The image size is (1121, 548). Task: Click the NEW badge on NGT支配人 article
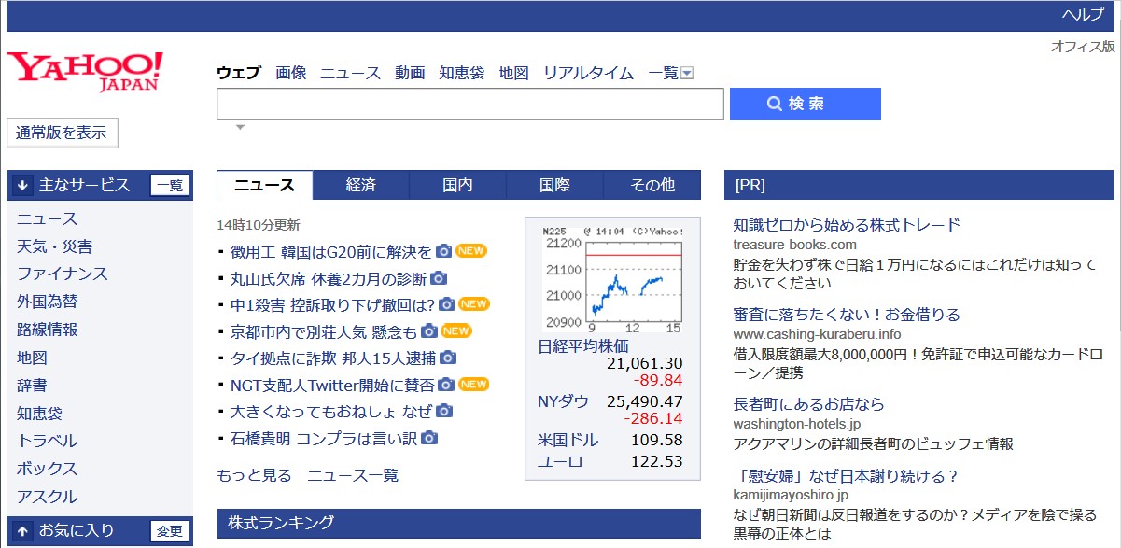click(x=471, y=383)
